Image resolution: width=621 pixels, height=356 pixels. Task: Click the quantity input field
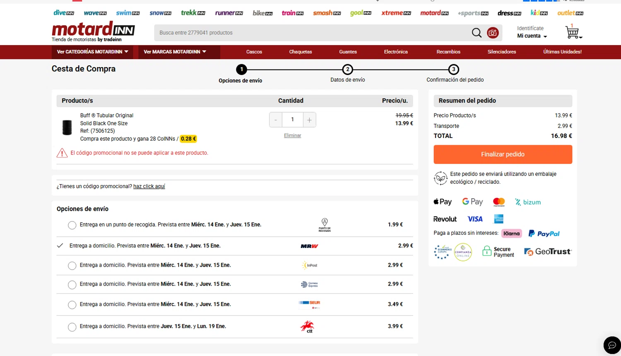(292, 120)
